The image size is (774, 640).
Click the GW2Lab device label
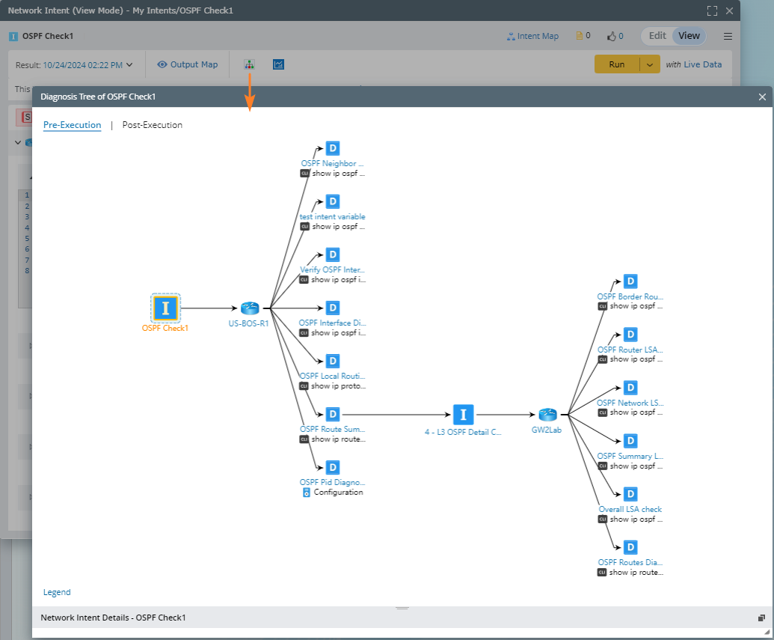pyautogui.click(x=547, y=430)
